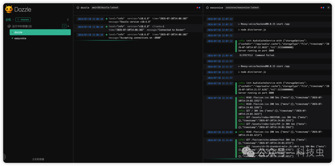Click the red-blue stream indicator on dozzle pane
Viewport: 335px width, 166px height.
(x=199, y=7)
